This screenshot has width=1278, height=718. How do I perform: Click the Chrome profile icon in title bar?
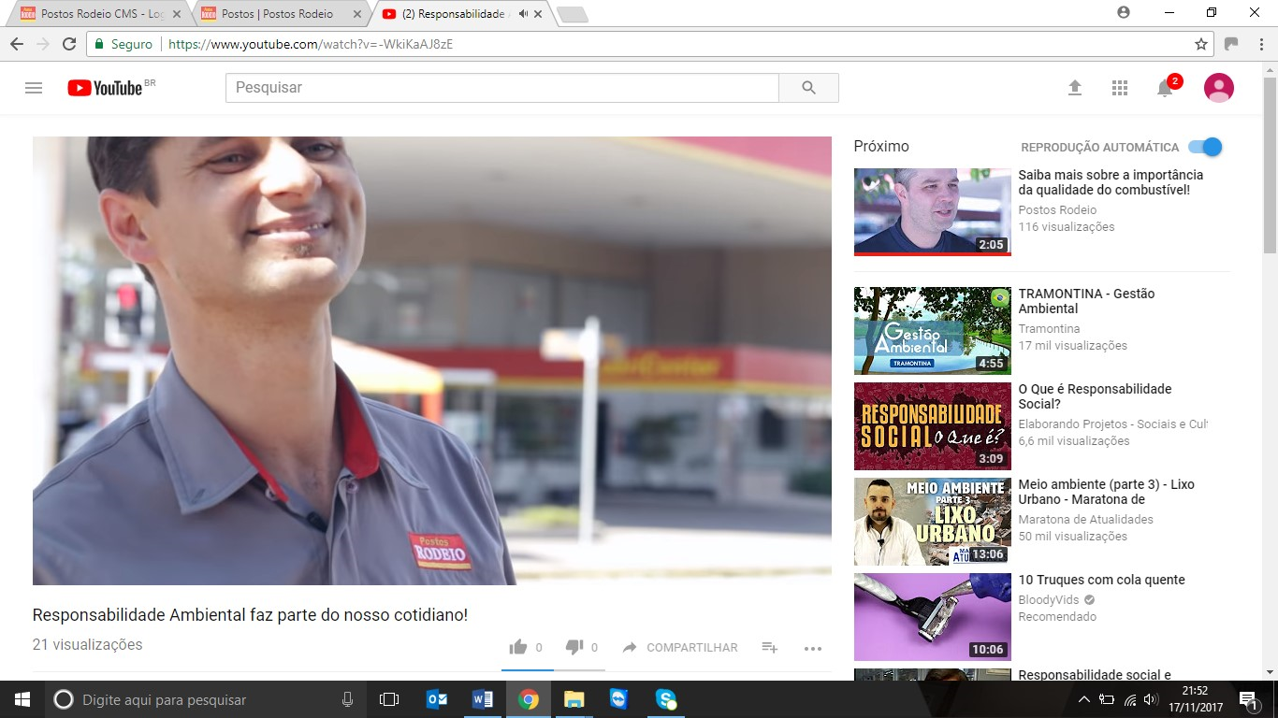coord(1124,12)
